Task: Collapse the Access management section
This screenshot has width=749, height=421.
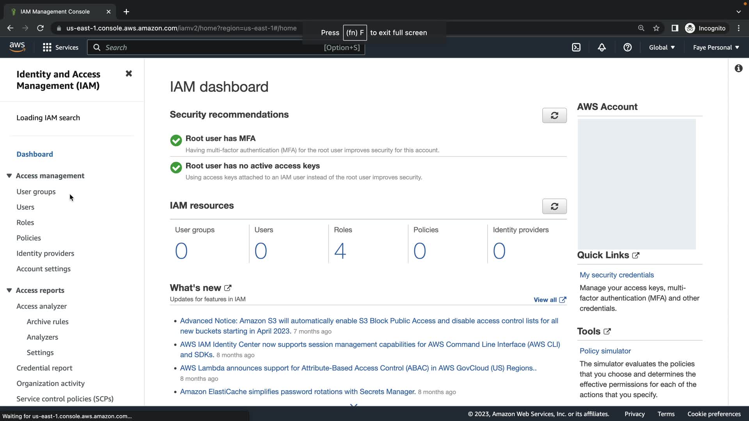Action: tap(9, 176)
